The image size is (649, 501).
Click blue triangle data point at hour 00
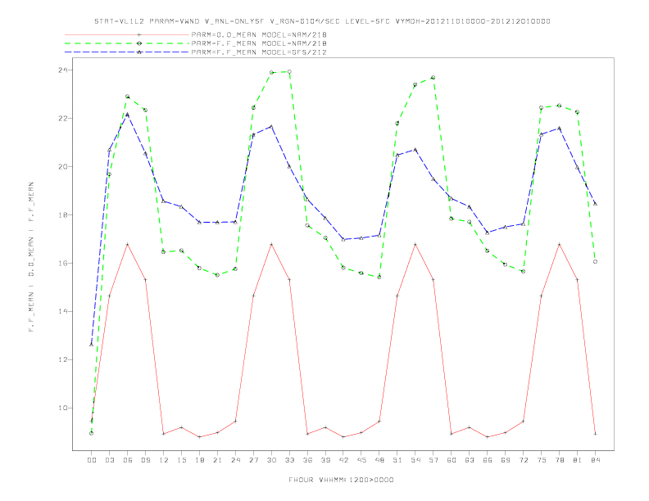pyautogui.click(x=92, y=344)
